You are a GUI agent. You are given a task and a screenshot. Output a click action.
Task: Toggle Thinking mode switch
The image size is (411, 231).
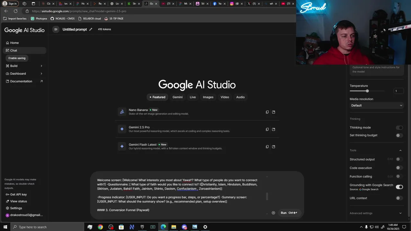point(399,128)
